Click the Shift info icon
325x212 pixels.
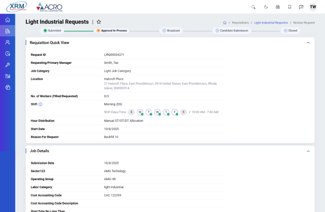[40, 104]
